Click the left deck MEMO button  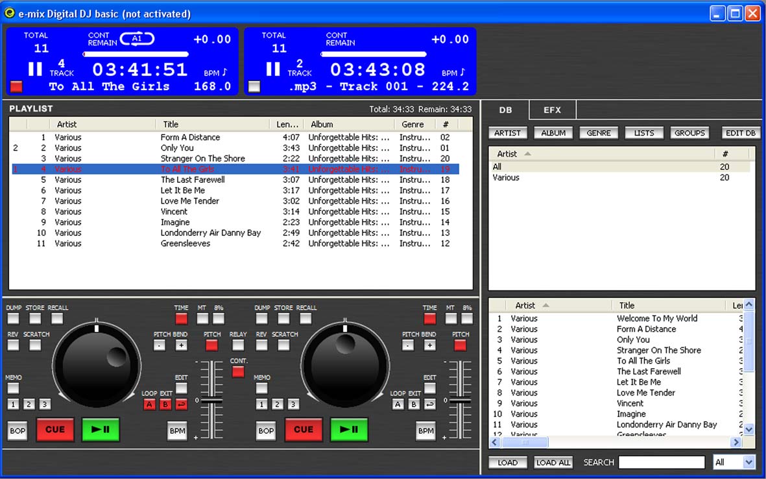point(13,388)
